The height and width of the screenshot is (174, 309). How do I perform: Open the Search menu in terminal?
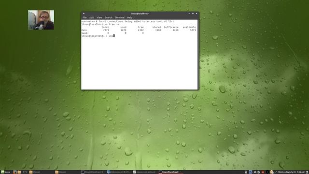coord(108,17)
